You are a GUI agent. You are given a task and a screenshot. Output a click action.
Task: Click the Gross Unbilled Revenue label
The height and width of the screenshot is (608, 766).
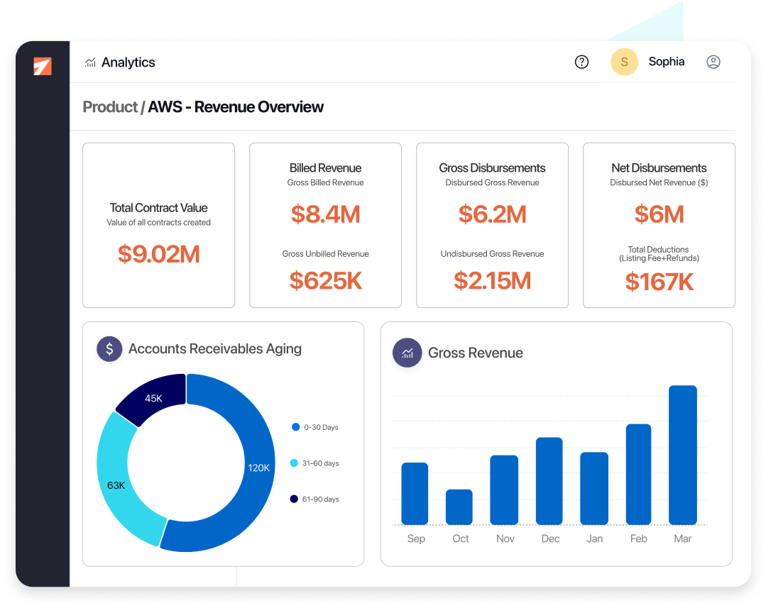pos(325,254)
